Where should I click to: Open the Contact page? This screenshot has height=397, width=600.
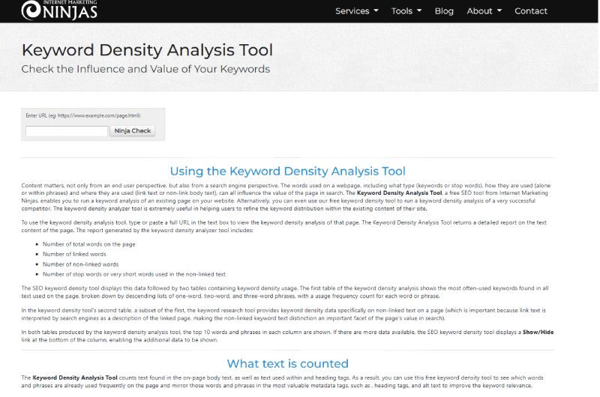[531, 11]
